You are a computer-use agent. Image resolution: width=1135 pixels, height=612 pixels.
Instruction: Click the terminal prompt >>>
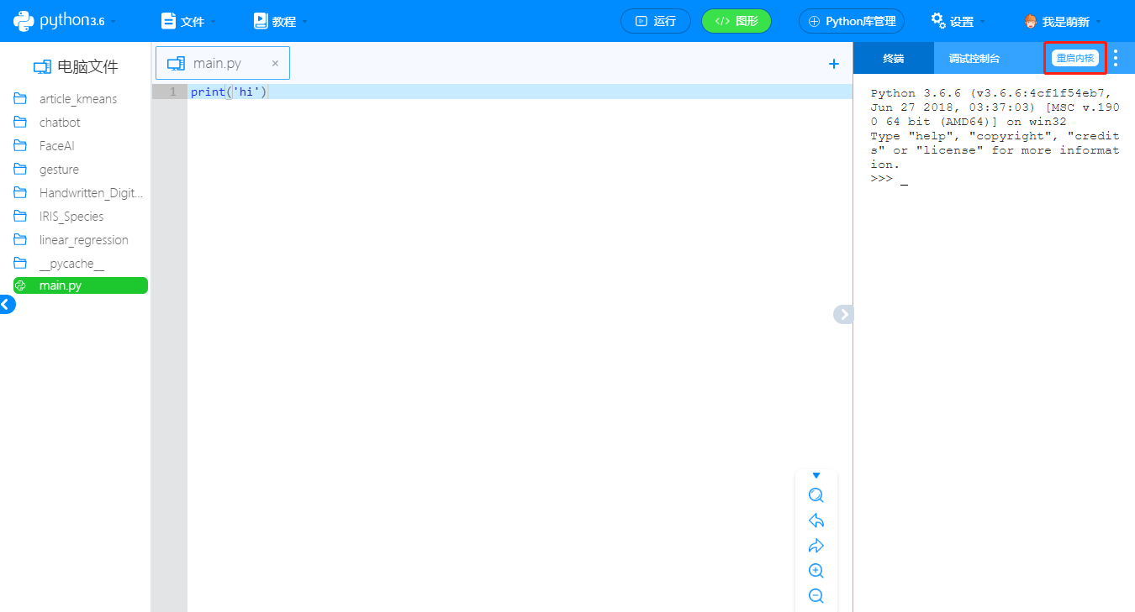pos(881,179)
